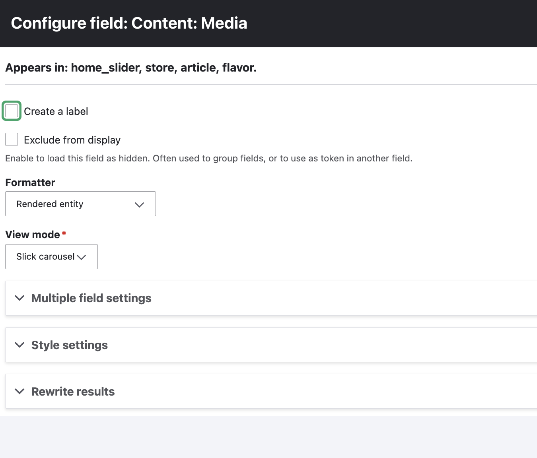
Task: Click the red required asterisk by View mode
Action: (x=64, y=233)
